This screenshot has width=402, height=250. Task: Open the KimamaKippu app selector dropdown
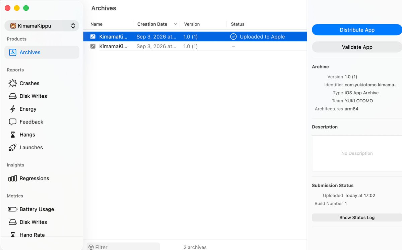42,26
